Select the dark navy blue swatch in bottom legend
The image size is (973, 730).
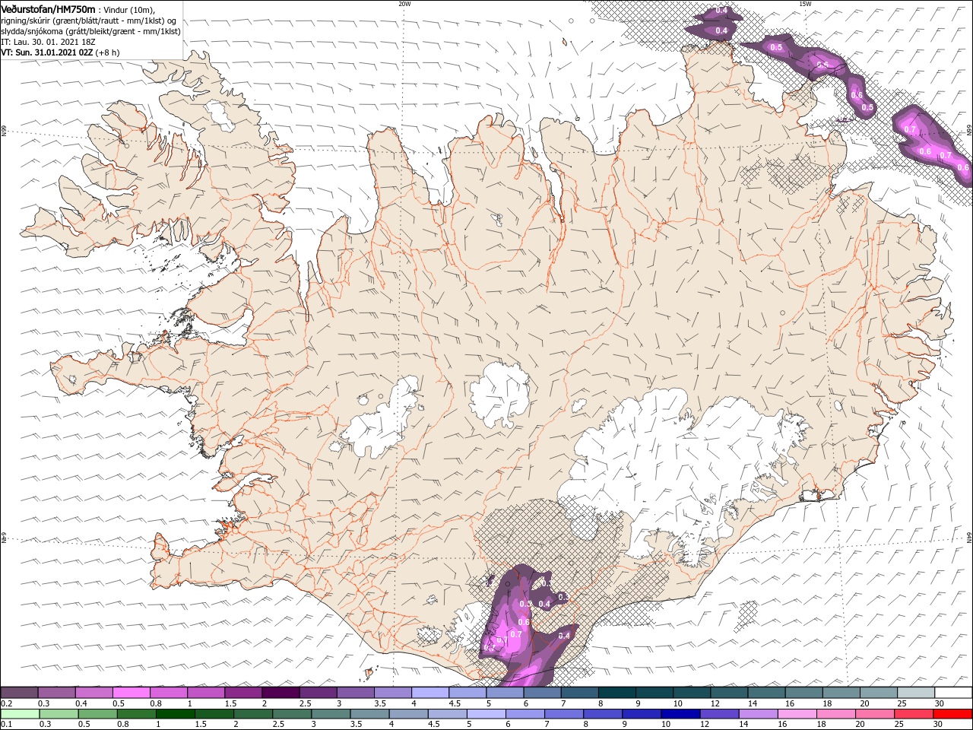tap(679, 714)
